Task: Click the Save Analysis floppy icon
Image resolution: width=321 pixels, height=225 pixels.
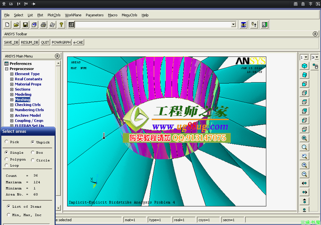Action: (25, 25)
